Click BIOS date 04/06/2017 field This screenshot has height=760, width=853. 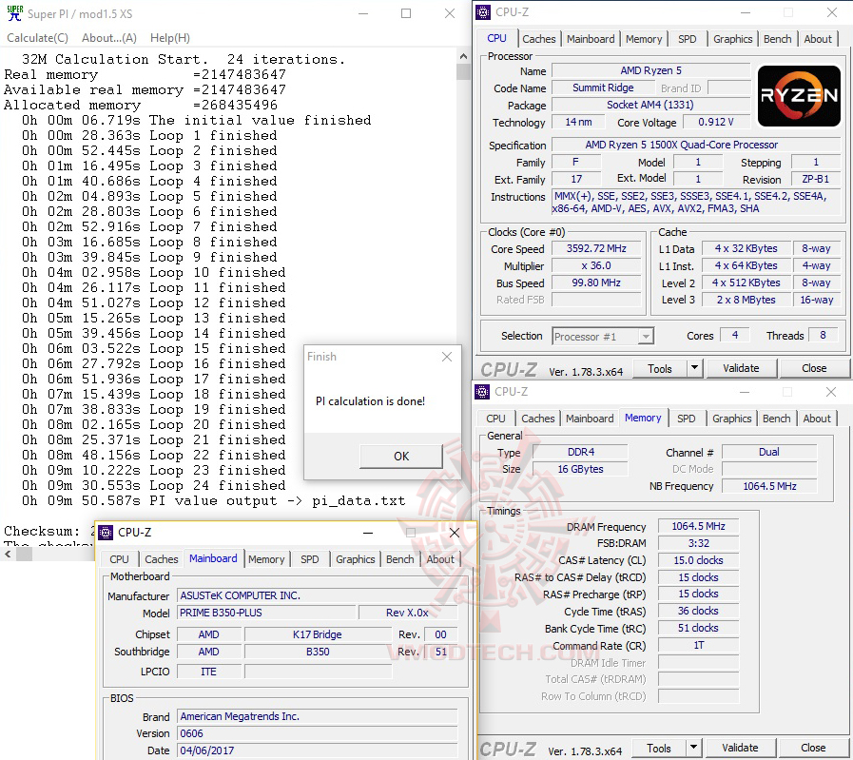[x=318, y=750]
